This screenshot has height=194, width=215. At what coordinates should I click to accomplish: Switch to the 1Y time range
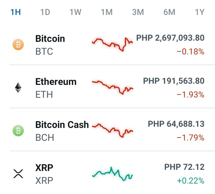pyautogui.click(x=200, y=12)
